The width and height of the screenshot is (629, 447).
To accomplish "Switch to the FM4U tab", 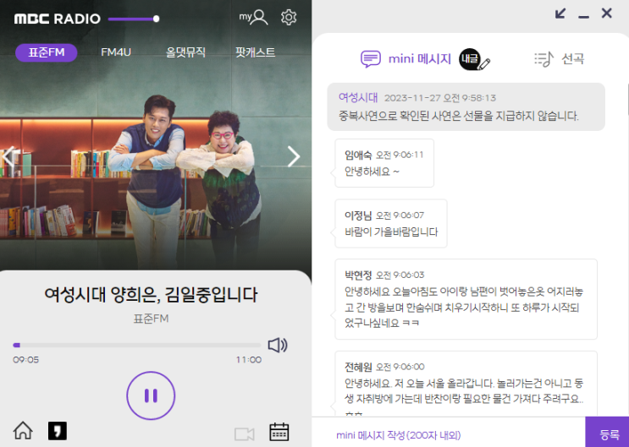I will coord(116,52).
